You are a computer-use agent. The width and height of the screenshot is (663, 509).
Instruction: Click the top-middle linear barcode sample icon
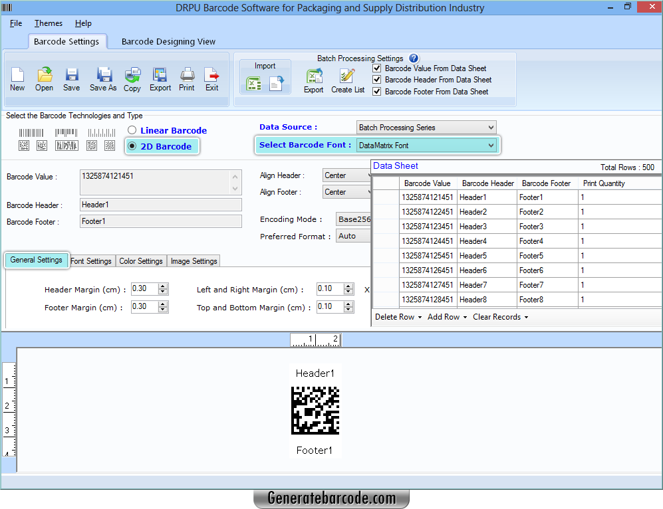66,133
